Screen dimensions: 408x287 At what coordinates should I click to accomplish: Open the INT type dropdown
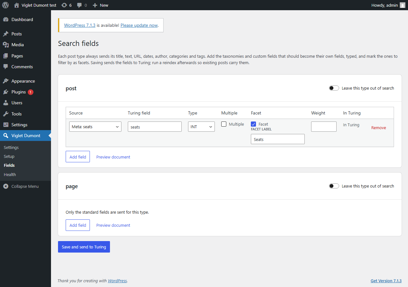pos(201,127)
